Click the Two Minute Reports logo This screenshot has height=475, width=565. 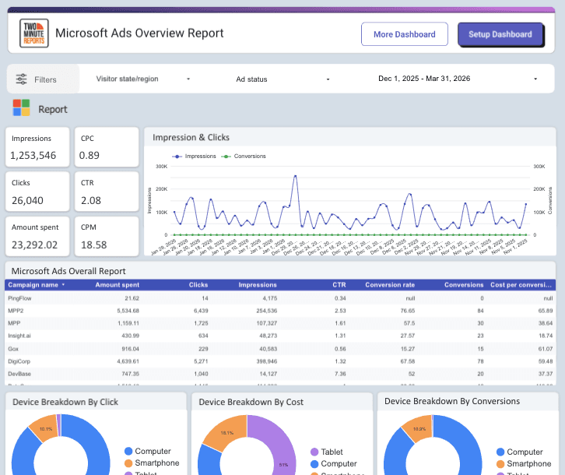coord(34,33)
